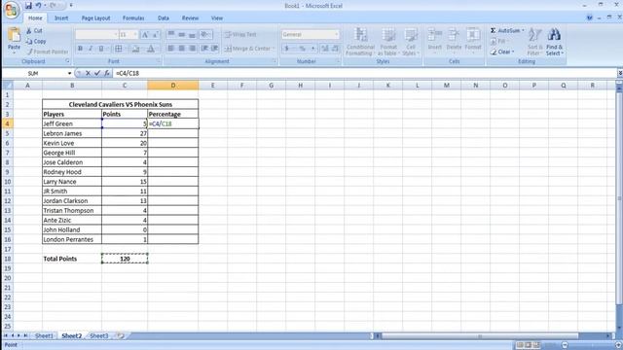The image size is (623, 350).
Task: Undo the last action
Action: [39, 6]
